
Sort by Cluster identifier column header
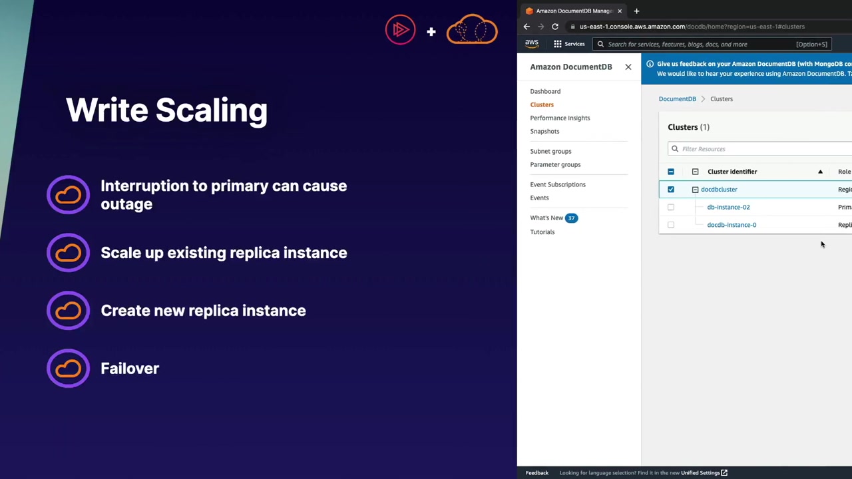732,172
